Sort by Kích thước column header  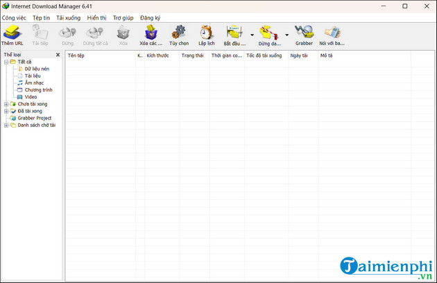click(x=162, y=55)
